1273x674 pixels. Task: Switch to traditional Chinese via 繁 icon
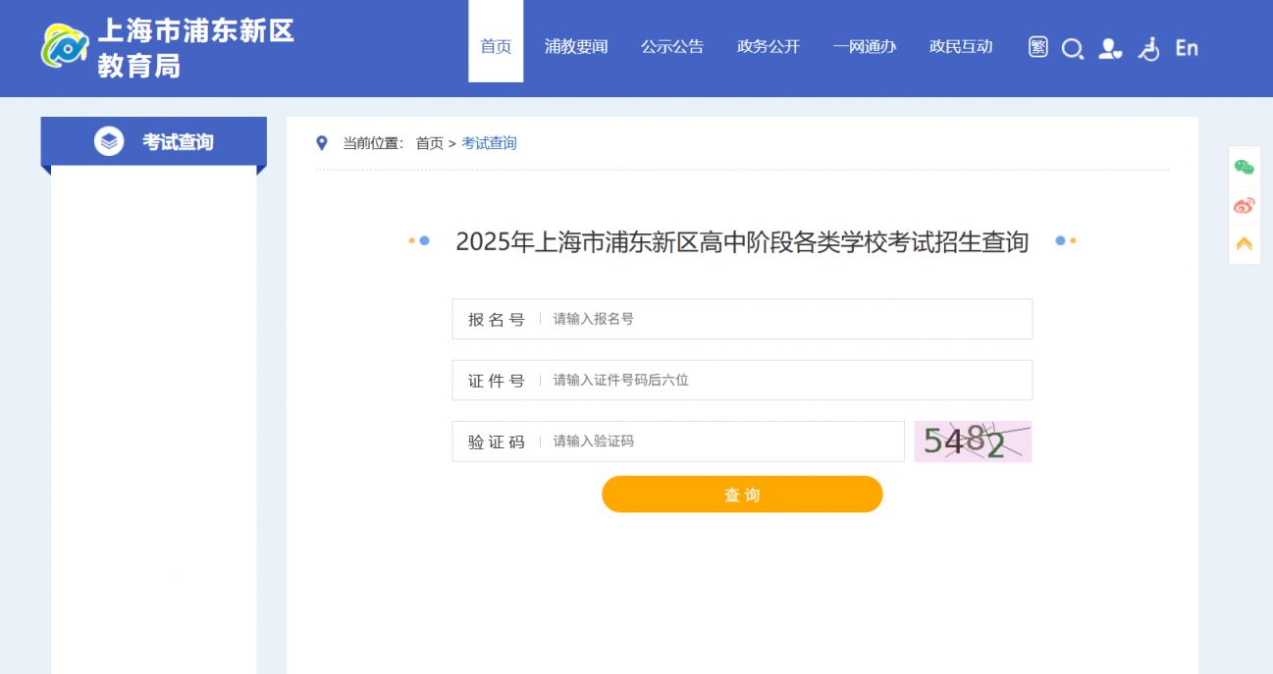click(x=1037, y=46)
